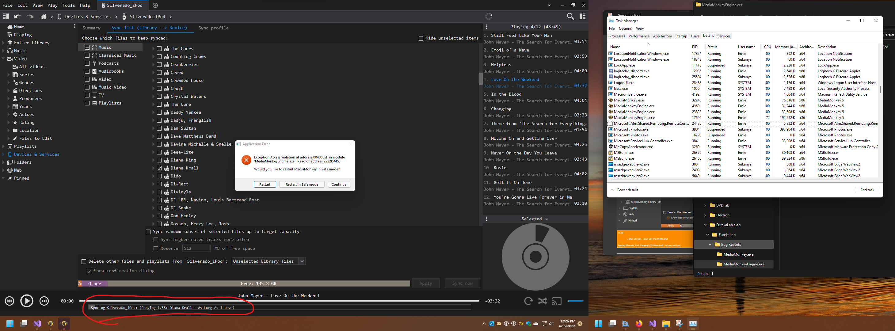This screenshot has height=331, width=895.
Task: Switch to the Sync profile tab
Action: click(x=213, y=28)
